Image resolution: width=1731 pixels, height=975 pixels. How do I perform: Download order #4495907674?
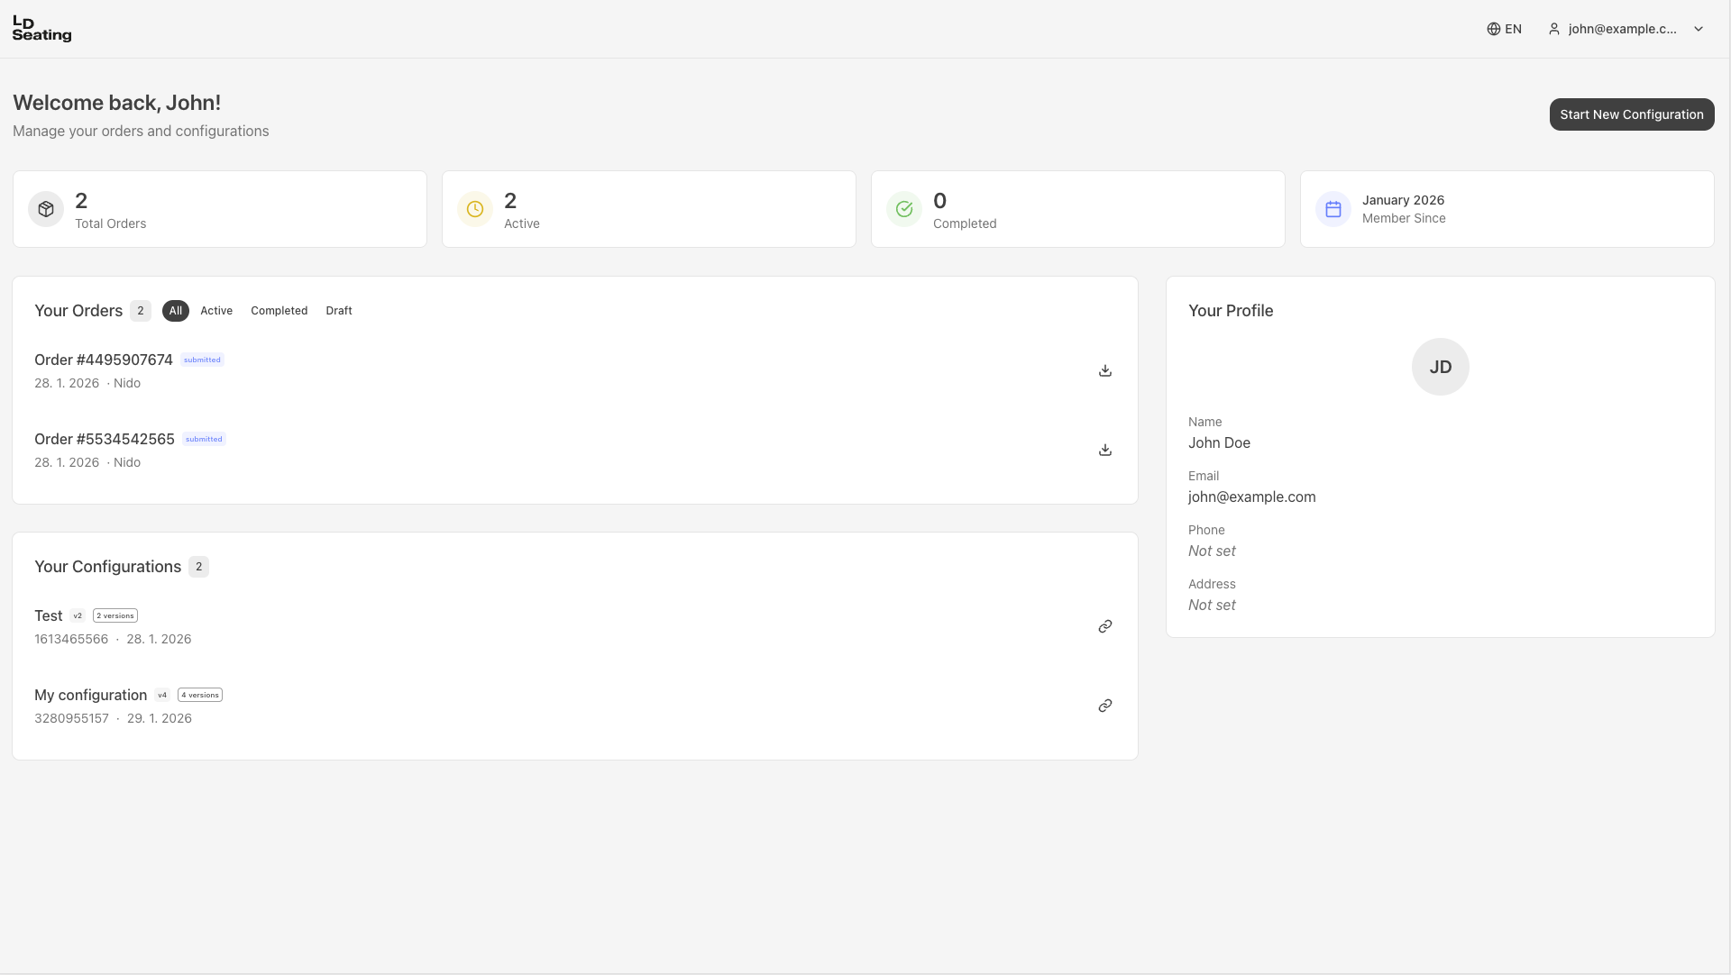[1104, 370]
